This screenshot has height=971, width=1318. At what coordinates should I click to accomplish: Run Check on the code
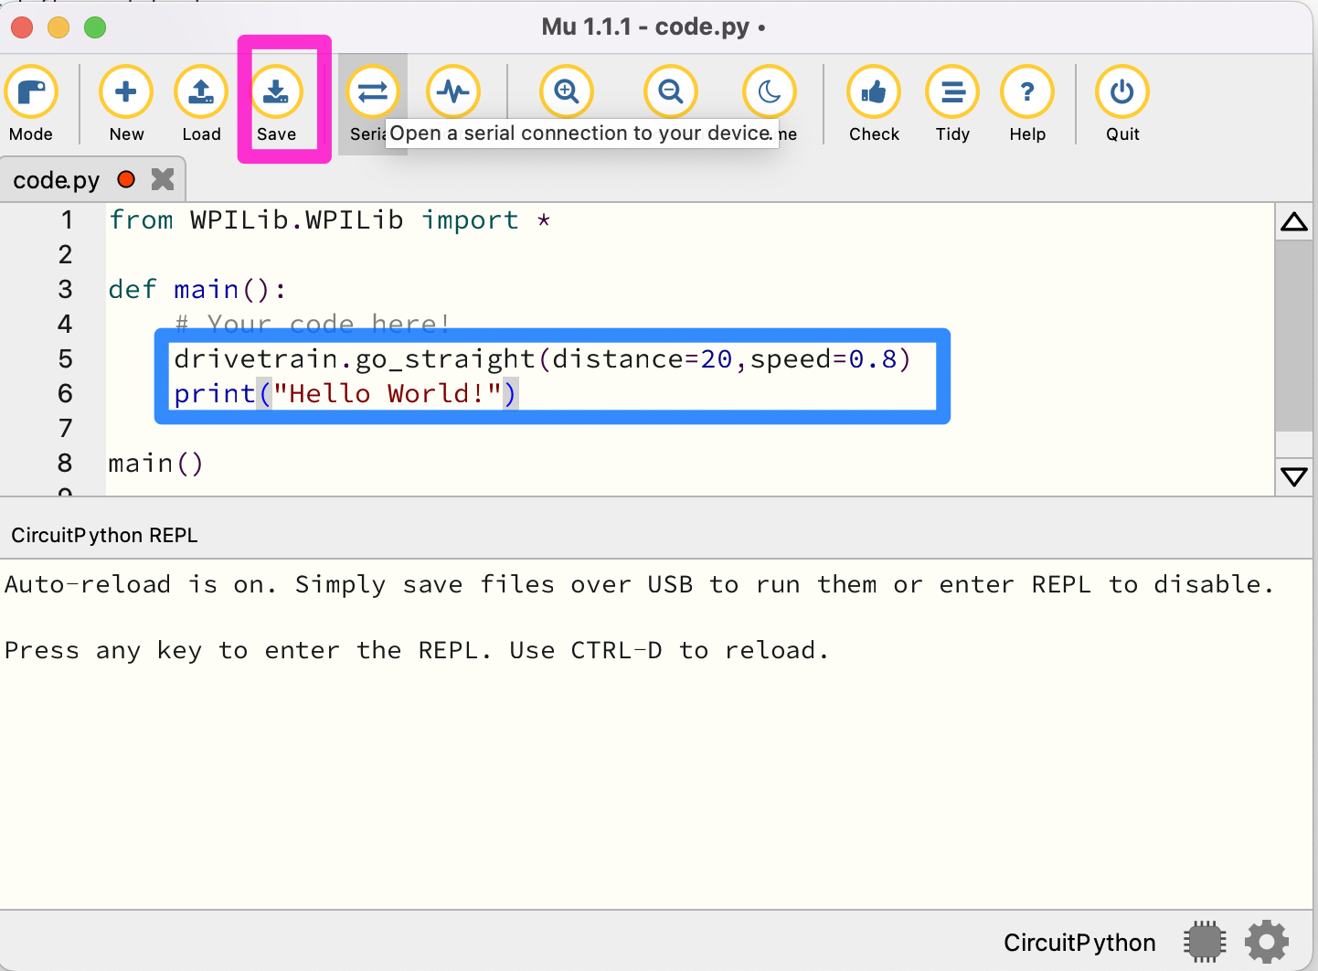coord(874,91)
